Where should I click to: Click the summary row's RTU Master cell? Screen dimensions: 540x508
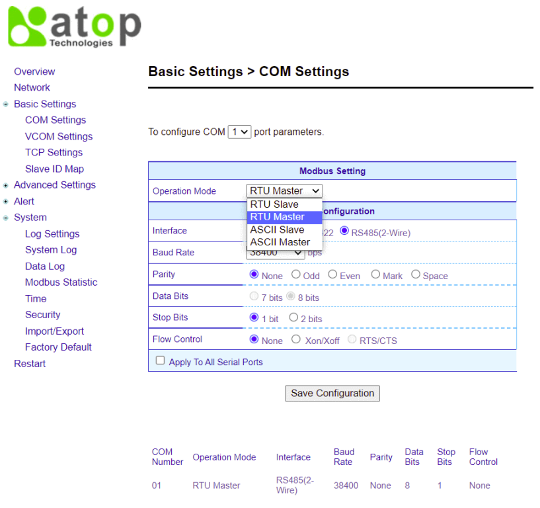(216, 486)
